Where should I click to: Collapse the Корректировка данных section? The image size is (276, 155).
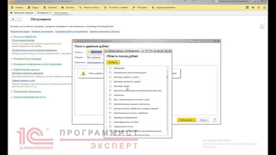[12, 70]
